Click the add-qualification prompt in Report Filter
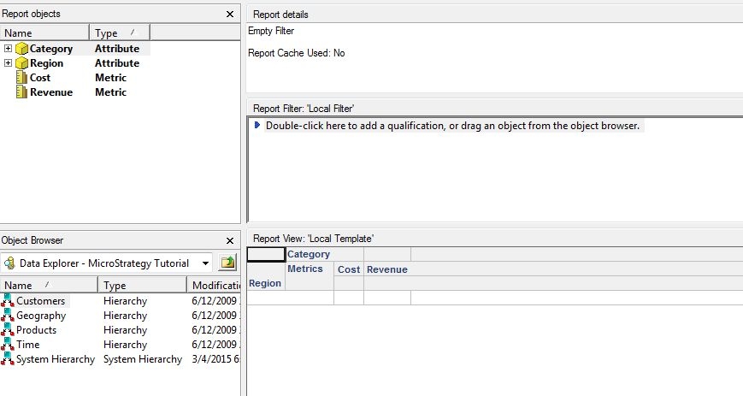Image resolution: width=743 pixels, height=396 pixels. (452, 126)
